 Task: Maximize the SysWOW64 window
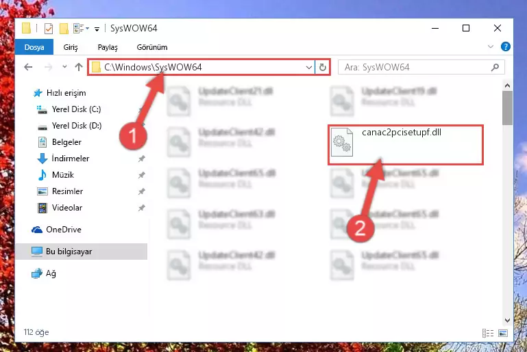(466, 28)
